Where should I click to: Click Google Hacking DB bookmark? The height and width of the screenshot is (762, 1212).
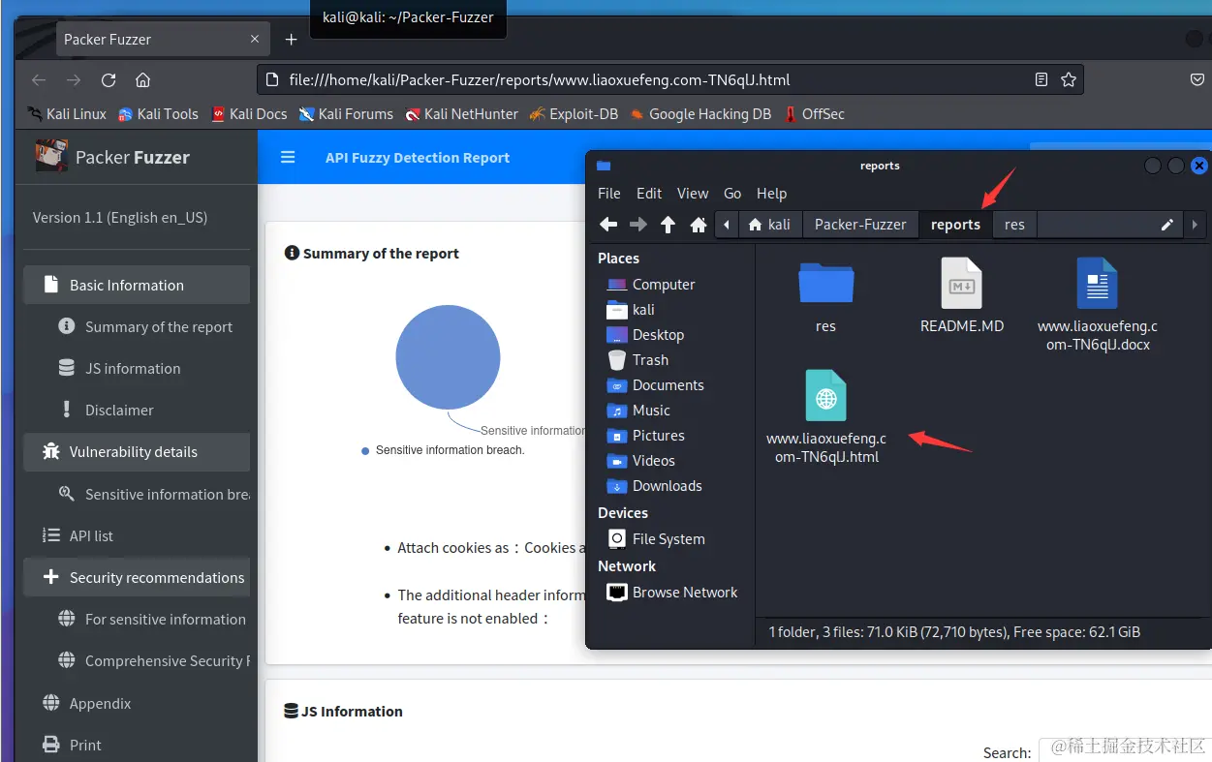pos(700,114)
